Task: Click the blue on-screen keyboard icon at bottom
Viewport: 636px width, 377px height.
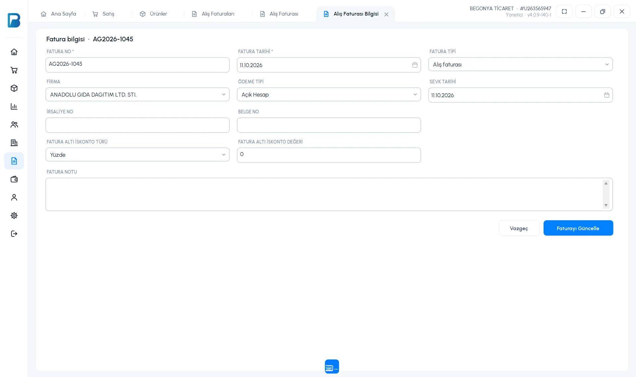Action: (x=332, y=366)
